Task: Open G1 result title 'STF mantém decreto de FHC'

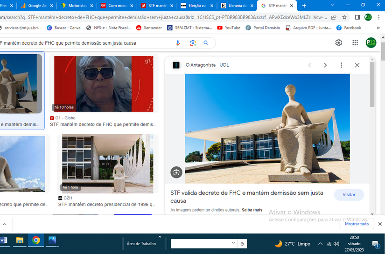Action: tap(103, 124)
